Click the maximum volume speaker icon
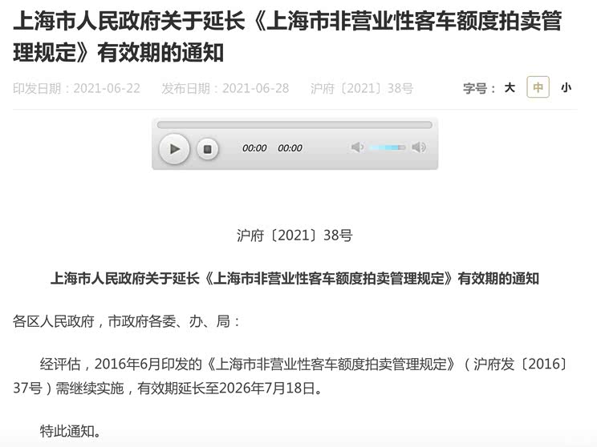Viewport: 597px width, 447px height. point(419,147)
